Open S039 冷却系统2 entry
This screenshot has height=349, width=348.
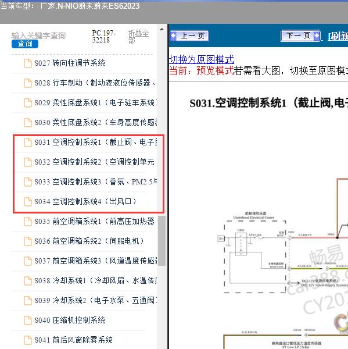[x=96, y=301]
